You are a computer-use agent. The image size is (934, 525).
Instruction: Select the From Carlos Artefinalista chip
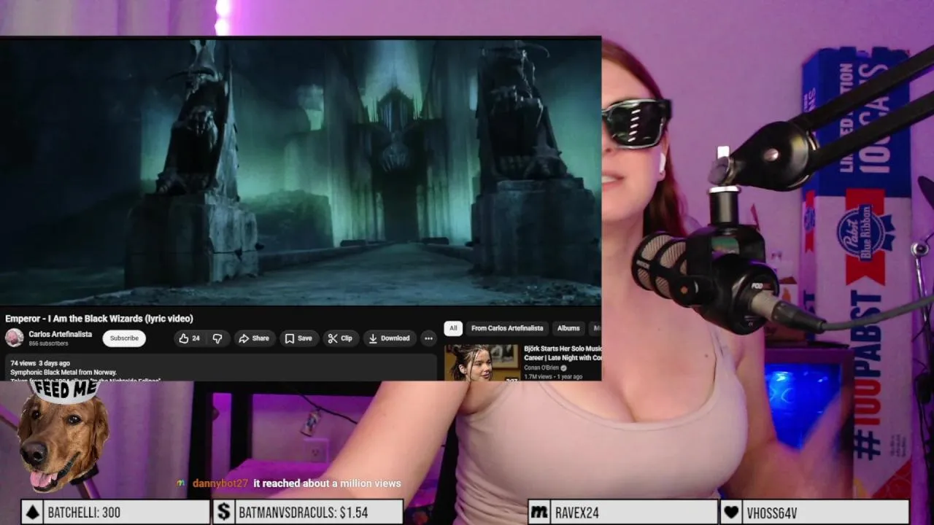507,328
